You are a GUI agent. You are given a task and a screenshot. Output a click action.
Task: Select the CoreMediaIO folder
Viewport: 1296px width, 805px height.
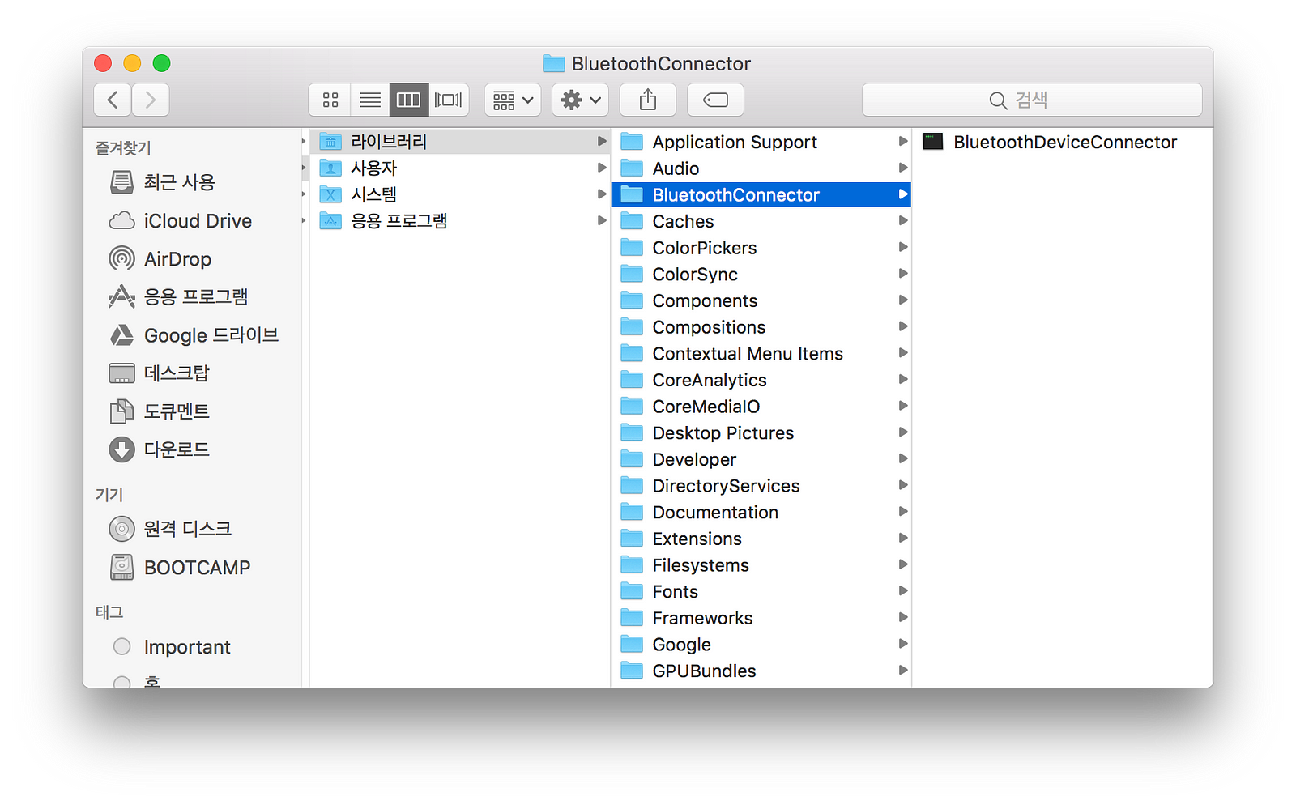click(761, 406)
